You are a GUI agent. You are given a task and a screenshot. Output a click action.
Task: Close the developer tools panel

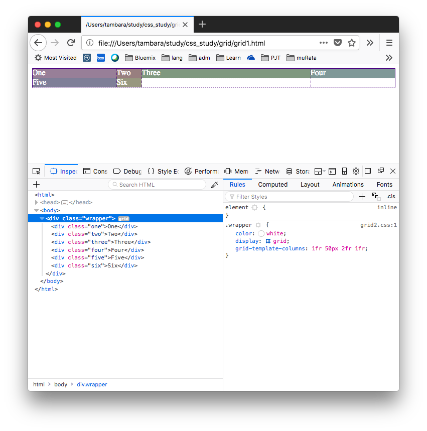(393, 171)
